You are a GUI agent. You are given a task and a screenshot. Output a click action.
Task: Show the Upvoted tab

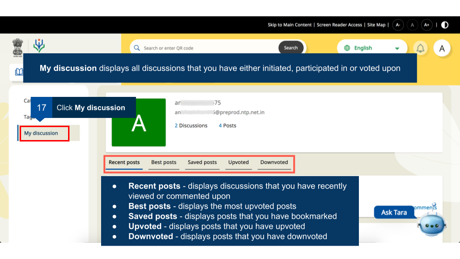coord(238,163)
